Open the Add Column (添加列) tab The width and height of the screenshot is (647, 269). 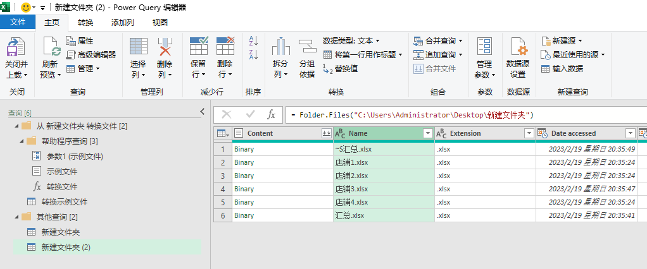(122, 23)
